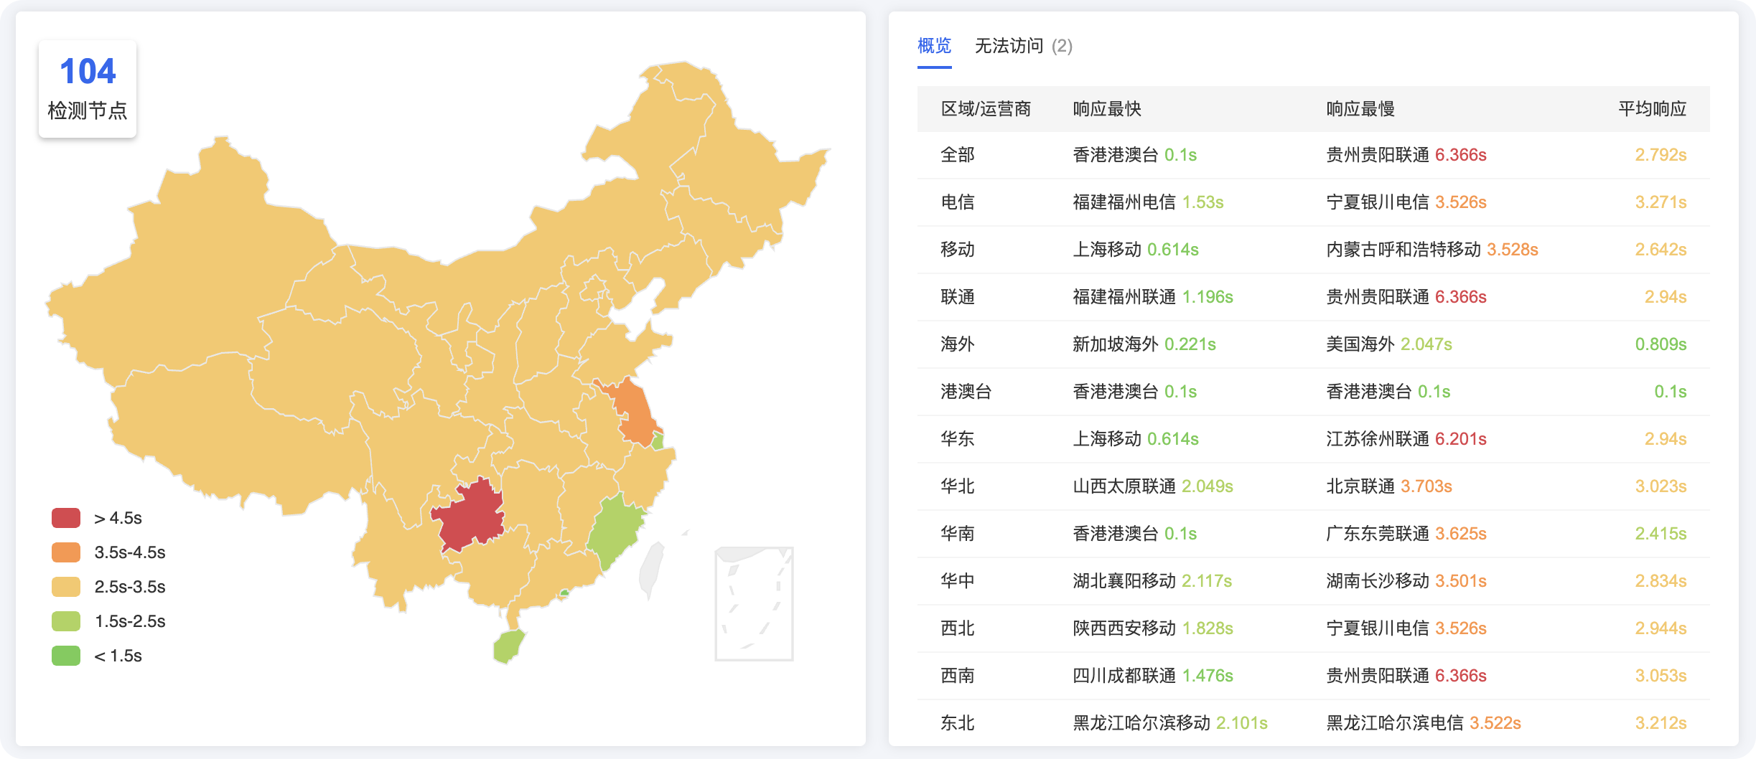Viewport: 1756px width, 759px height.
Task: Click the 104 检测节点 counter card
Action: pyautogui.click(x=88, y=89)
